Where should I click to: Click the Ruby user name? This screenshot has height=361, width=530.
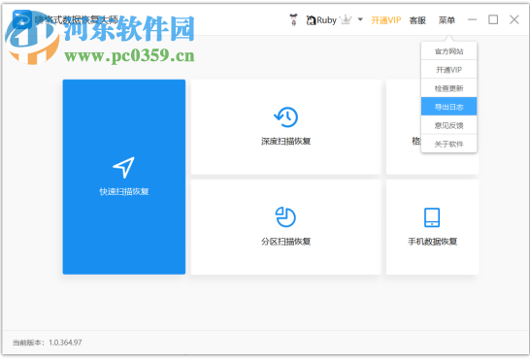click(x=326, y=20)
